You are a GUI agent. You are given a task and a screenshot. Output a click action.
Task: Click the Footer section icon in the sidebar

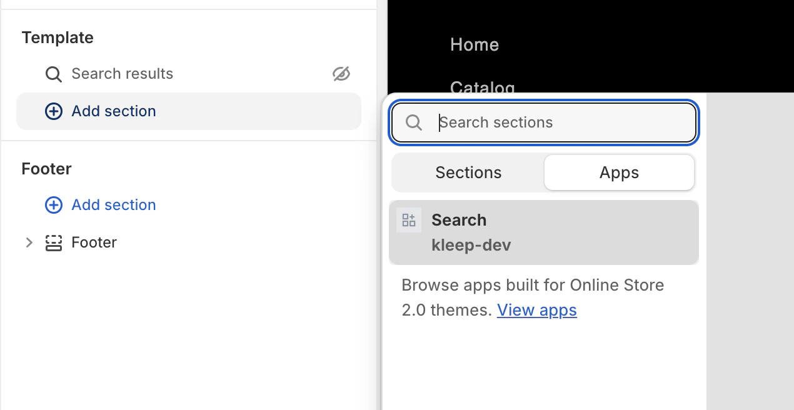[54, 242]
